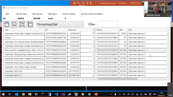Open the Undo dropdown arrow in PowerPoint
This screenshot has height=97, width=173.
[81, 3]
